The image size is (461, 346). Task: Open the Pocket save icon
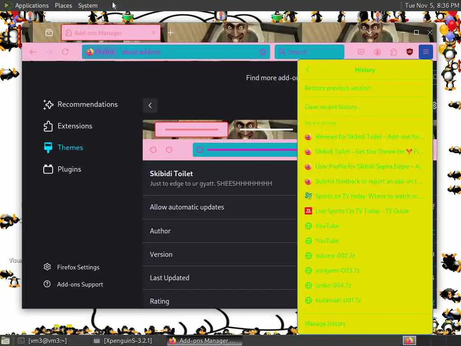(x=361, y=52)
